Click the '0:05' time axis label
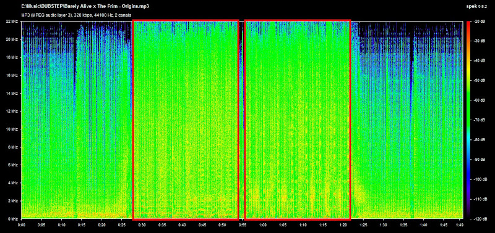This screenshot has height=233, width=495. (x=41, y=225)
